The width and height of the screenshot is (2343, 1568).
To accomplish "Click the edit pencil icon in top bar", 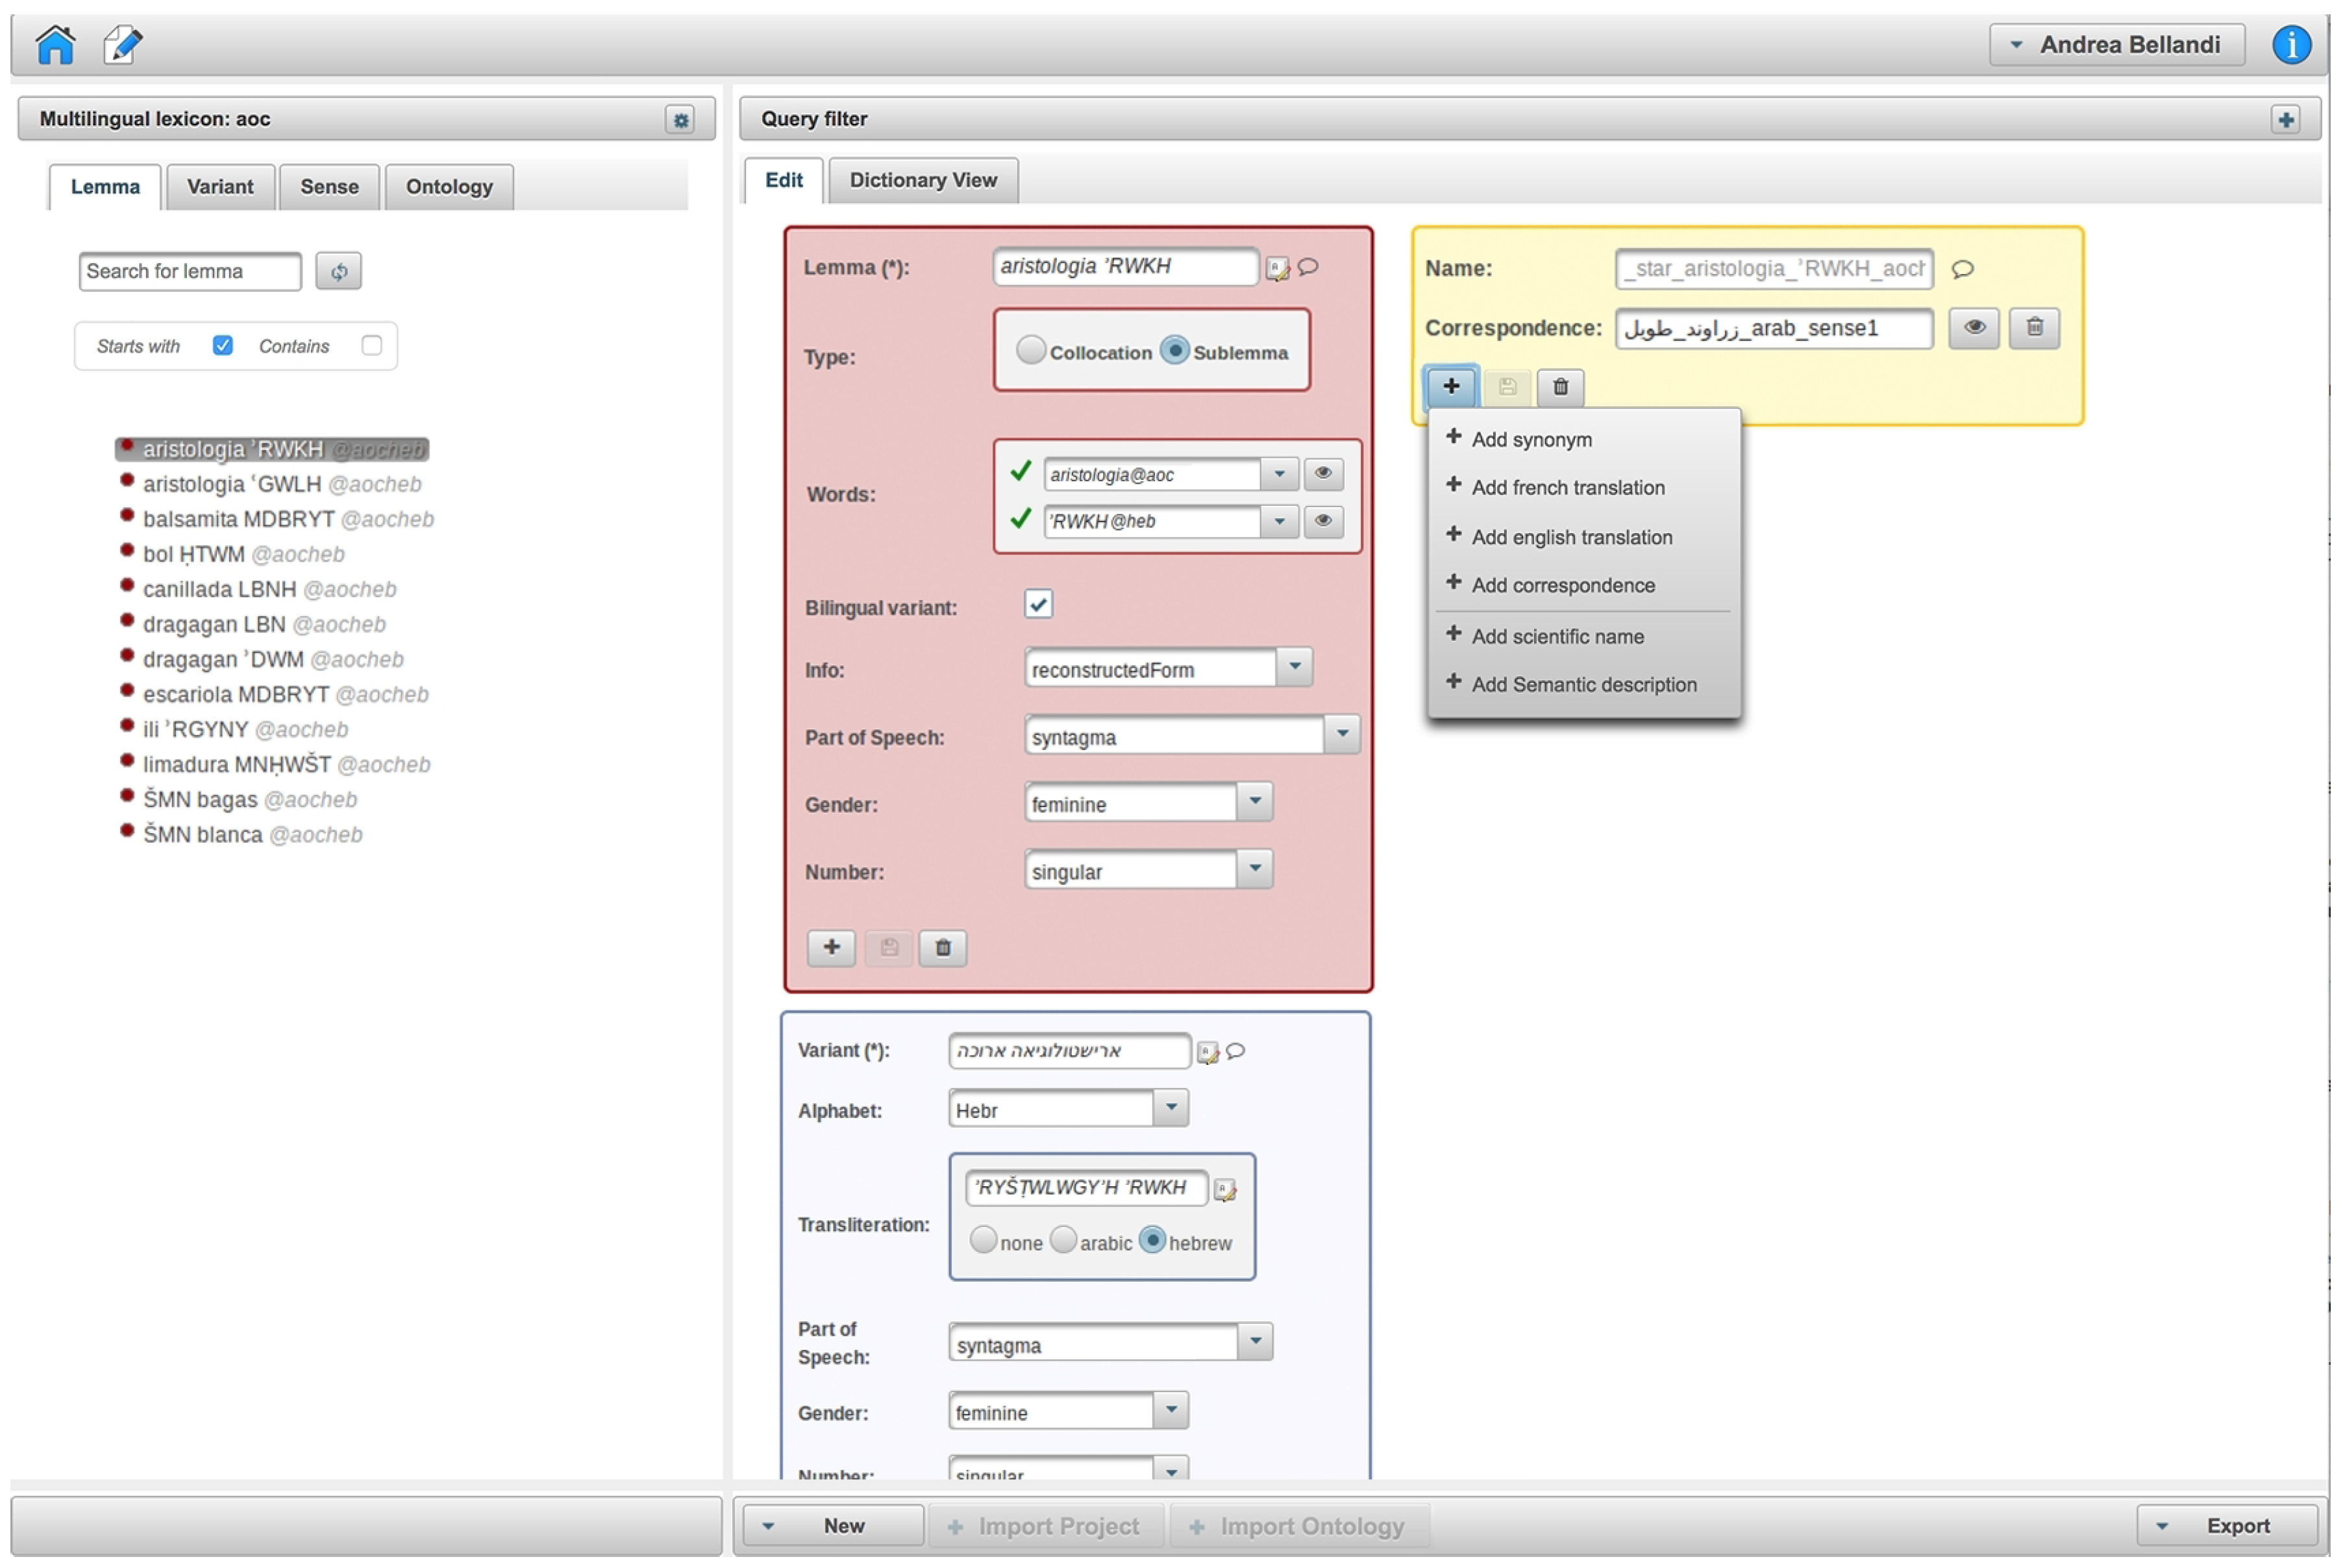I will [122, 44].
